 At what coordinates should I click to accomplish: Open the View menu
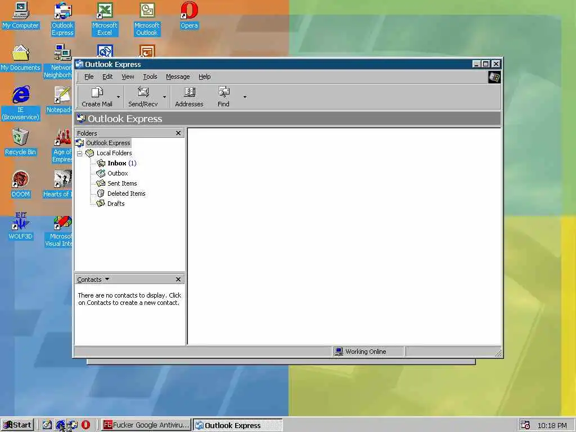tap(128, 76)
